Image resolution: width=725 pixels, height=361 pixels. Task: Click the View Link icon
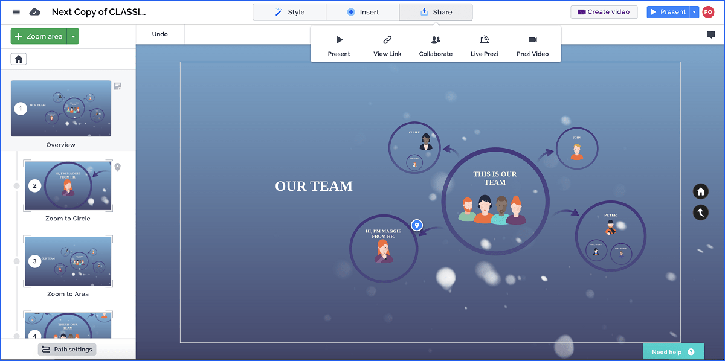tap(387, 44)
